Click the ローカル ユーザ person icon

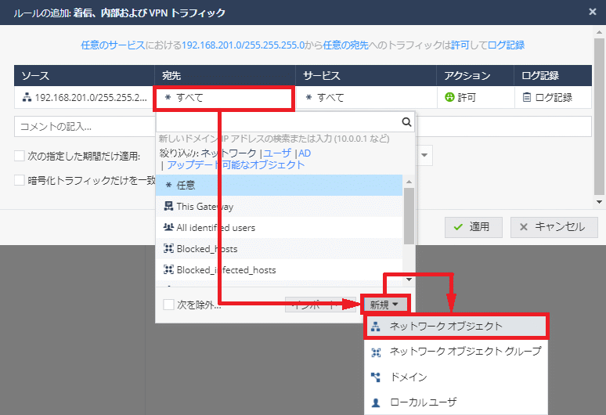[x=375, y=402]
